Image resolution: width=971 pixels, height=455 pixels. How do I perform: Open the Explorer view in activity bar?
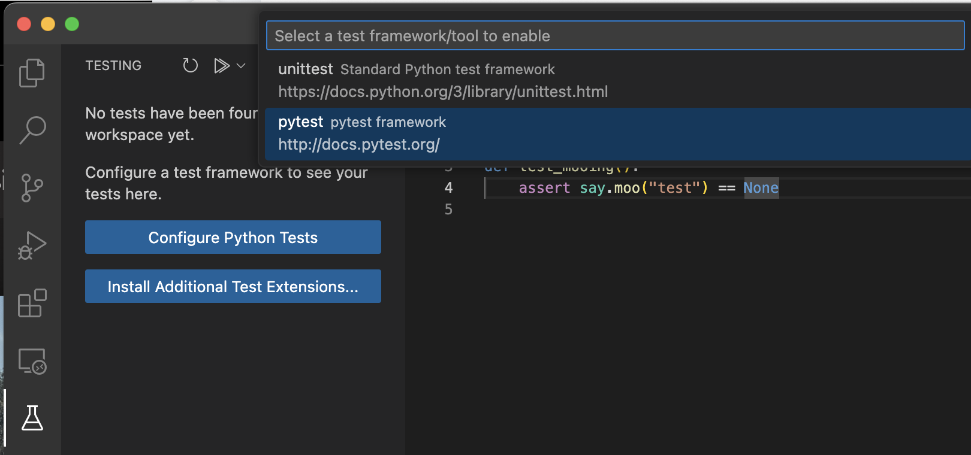click(32, 73)
